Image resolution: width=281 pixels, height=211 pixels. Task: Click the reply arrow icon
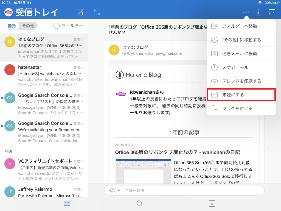pos(112,190)
